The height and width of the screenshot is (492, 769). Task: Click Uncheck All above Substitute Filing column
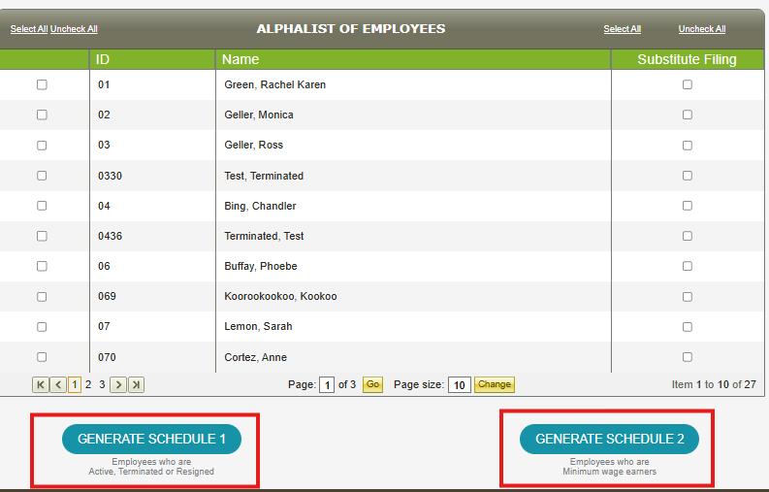pyautogui.click(x=702, y=29)
